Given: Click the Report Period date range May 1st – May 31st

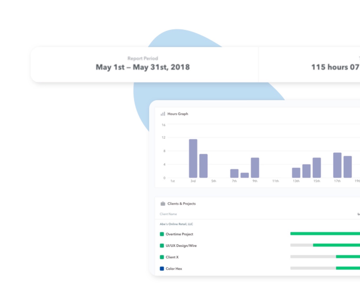Looking at the screenshot, I should (143, 67).
